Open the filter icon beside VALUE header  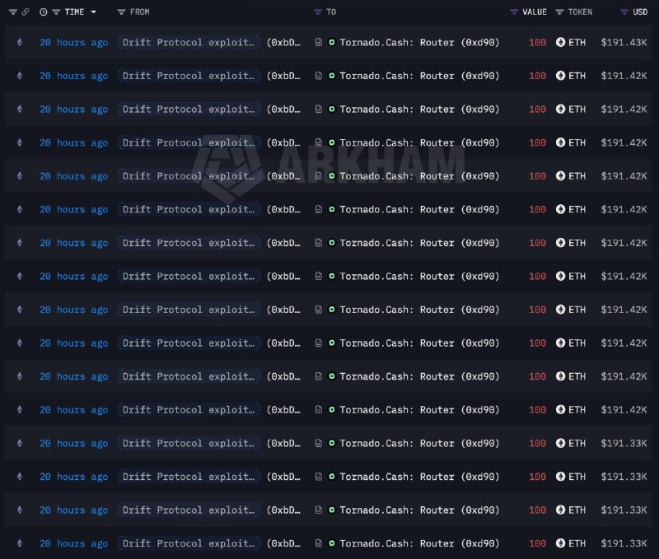pyautogui.click(x=513, y=12)
